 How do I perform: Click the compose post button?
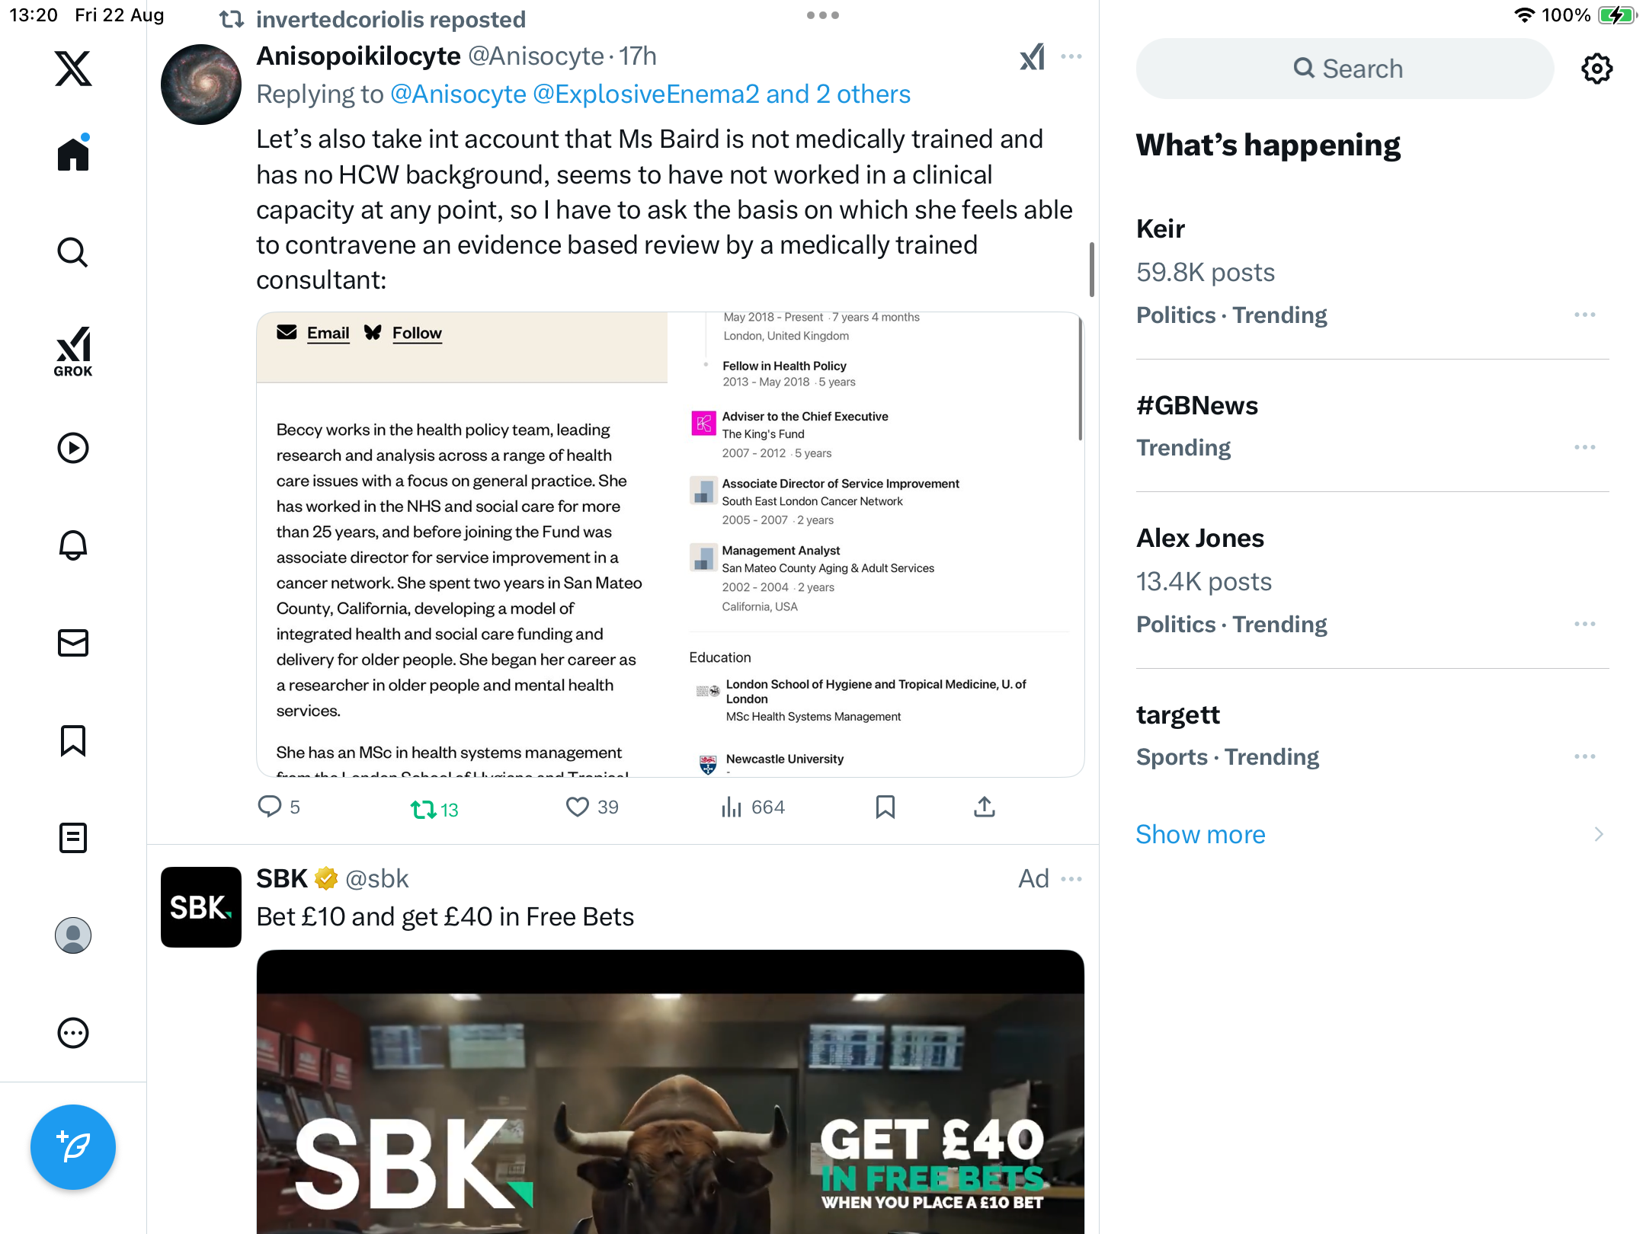click(x=73, y=1146)
